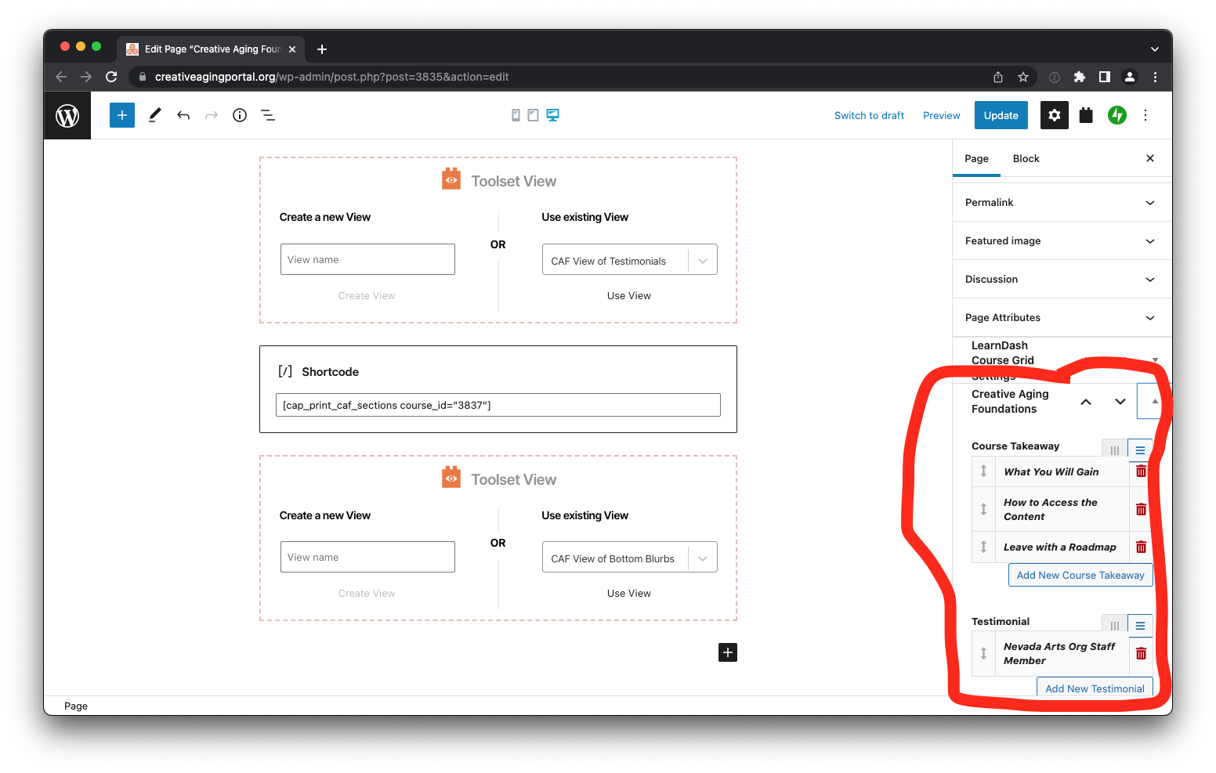Click the browser address bar URL
1216x773 pixels.
click(x=331, y=77)
